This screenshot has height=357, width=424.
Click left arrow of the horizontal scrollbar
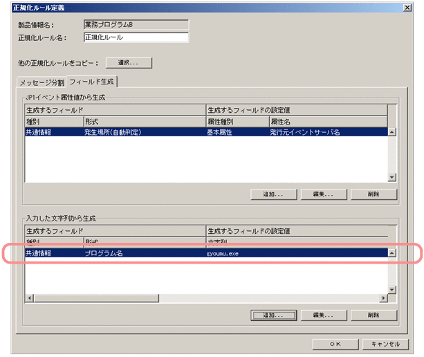click(30, 298)
